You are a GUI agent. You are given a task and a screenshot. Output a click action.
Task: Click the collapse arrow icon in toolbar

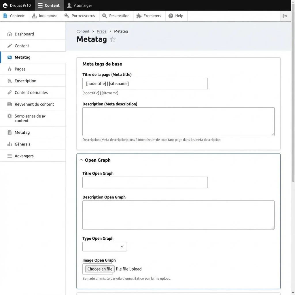click(285, 16)
